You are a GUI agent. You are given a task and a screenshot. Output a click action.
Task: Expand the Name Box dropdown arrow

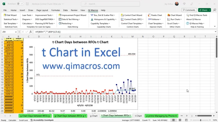pyautogui.click(x=16, y=32)
